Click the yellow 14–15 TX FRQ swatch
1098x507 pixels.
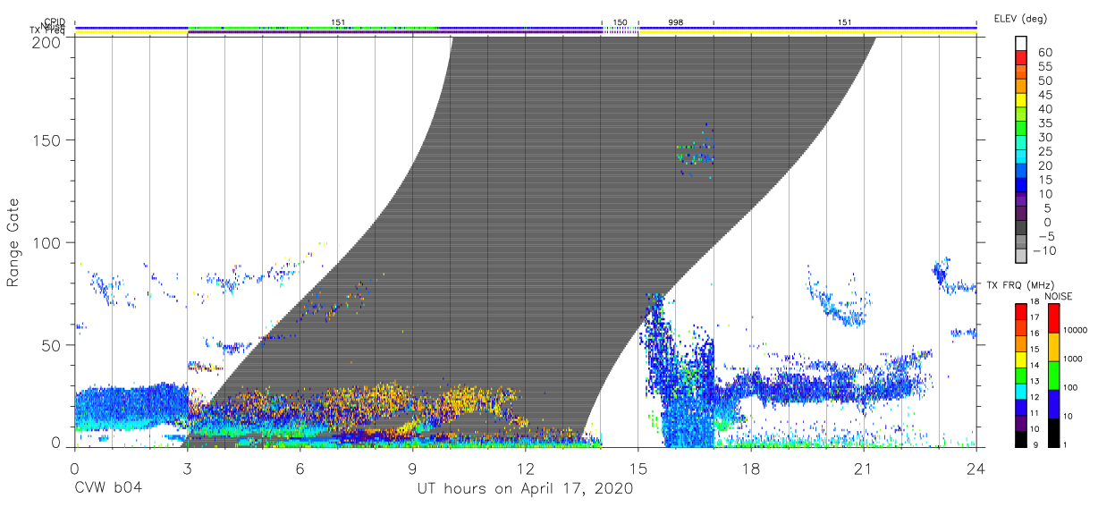coord(1020,359)
